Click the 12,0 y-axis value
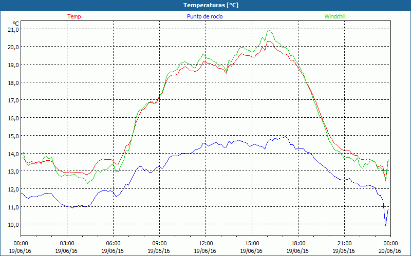 click(x=13, y=189)
